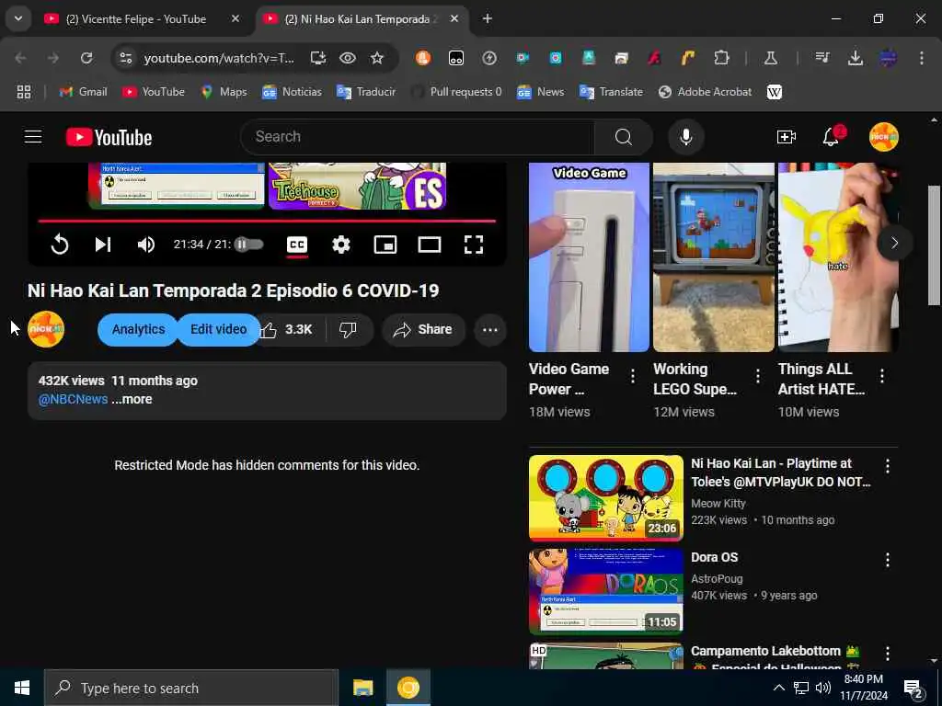Expand description with ...more
942x706 pixels.
click(x=132, y=399)
